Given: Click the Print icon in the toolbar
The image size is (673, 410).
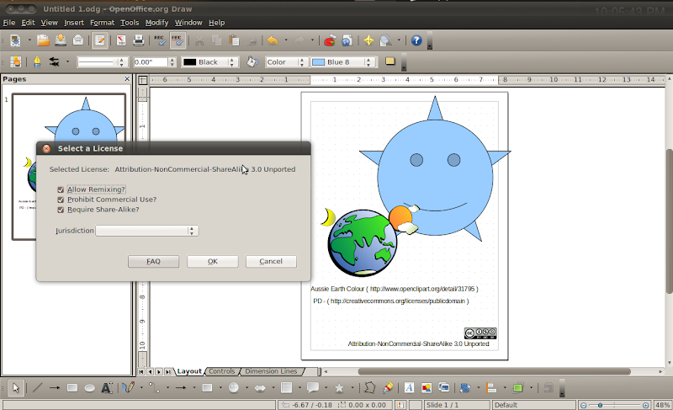Looking at the screenshot, I should click(x=138, y=40).
